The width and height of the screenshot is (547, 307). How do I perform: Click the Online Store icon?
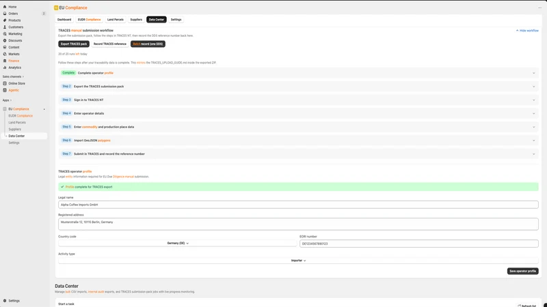[x=5, y=83]
